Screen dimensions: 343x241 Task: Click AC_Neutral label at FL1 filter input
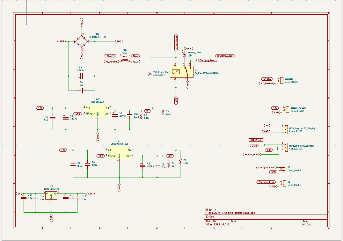pyautogui.click(x=112, y=62)
